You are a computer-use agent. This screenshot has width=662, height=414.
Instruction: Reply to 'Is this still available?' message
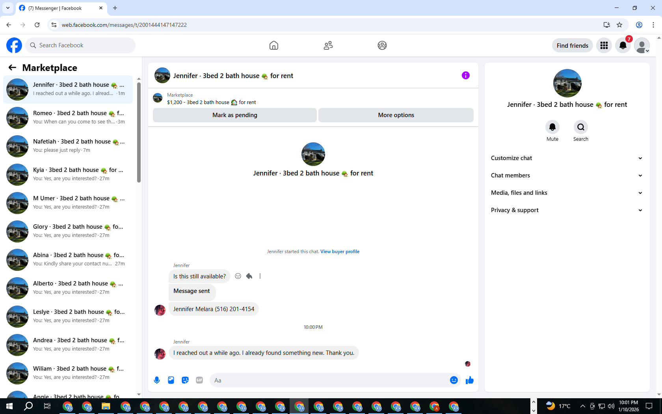tap(249, 276)
